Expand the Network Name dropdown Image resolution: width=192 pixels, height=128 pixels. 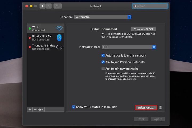click(x=129, y=47)
